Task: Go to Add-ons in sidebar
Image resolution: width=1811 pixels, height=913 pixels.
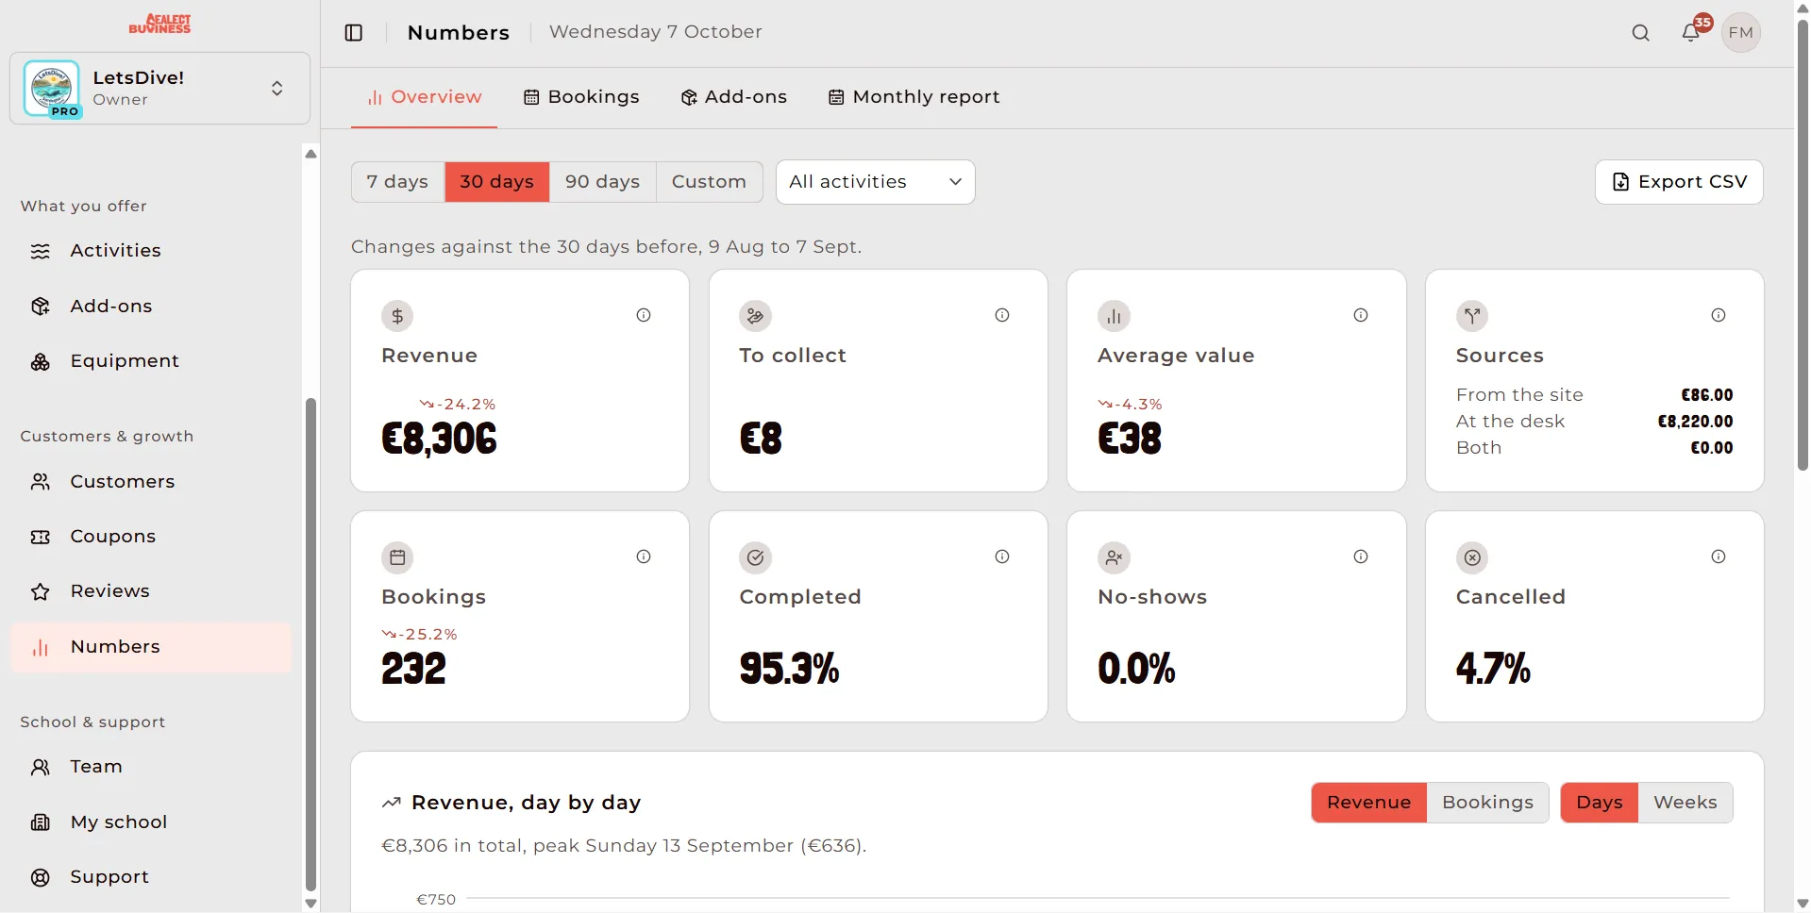Action: pyautogui.click(x=151, y=307)
